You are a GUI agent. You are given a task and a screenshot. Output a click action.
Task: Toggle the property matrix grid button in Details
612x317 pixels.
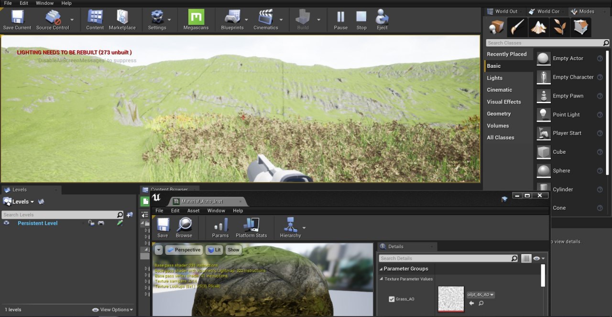pyautogui.click(x=526, y=258)
